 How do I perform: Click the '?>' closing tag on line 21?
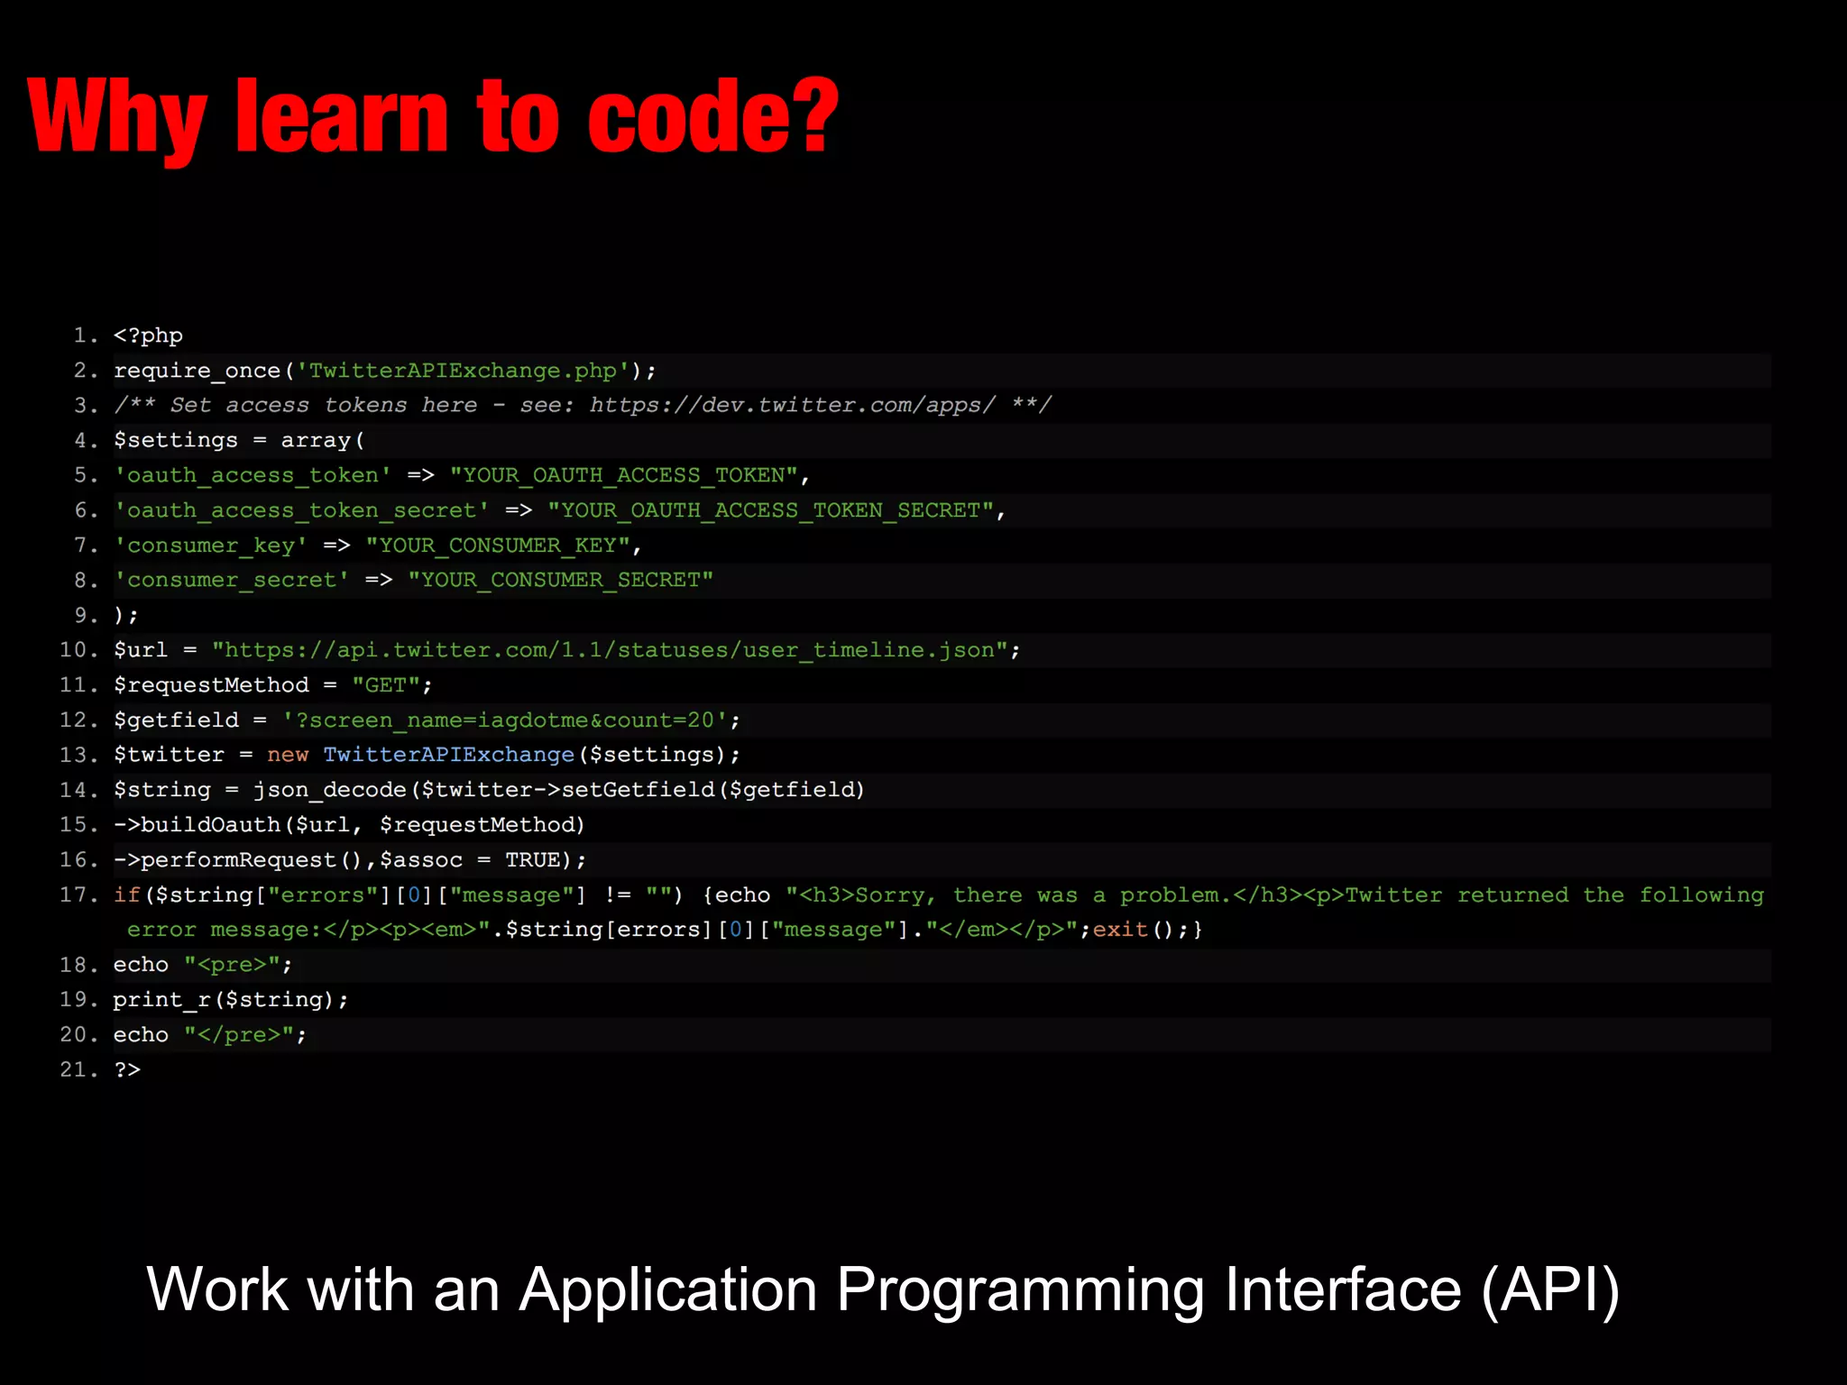[127, 1069]
